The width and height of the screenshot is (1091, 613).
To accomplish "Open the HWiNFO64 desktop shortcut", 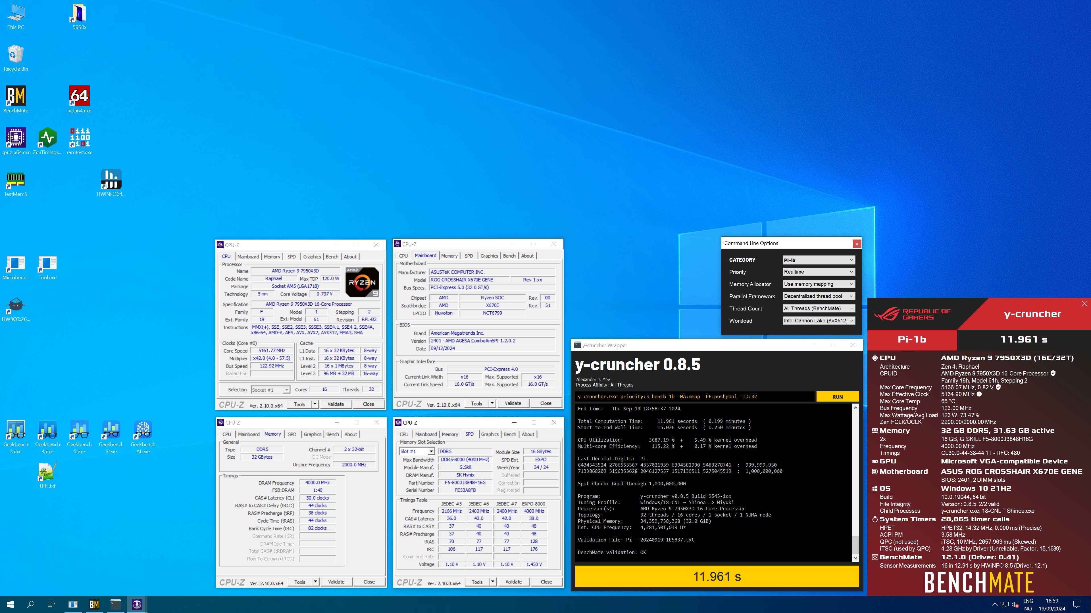I will point(111,183).
